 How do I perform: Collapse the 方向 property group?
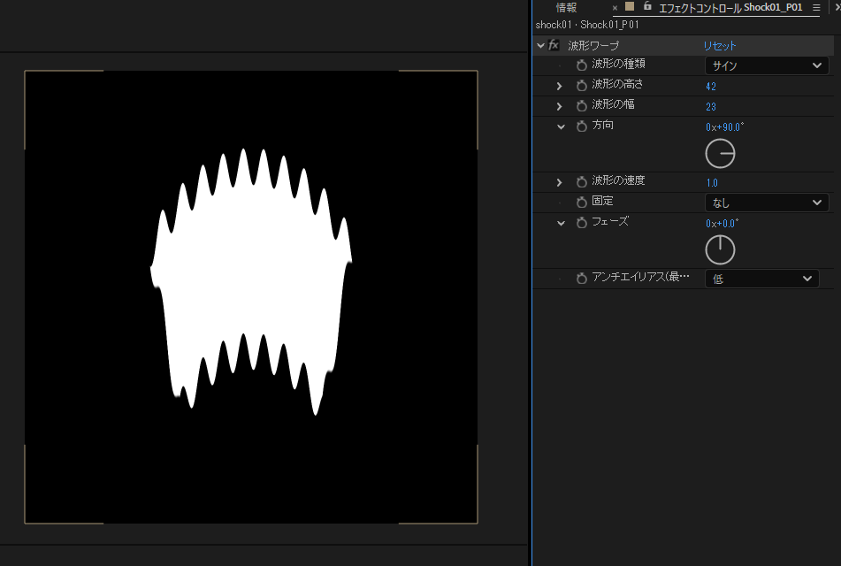(x=561, y=126)
